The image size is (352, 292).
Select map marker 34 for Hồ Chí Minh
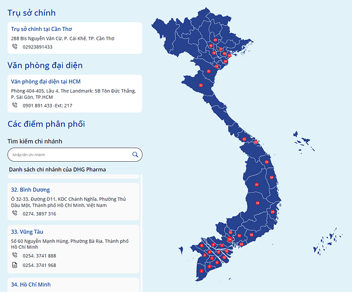(x=230, y=239)
